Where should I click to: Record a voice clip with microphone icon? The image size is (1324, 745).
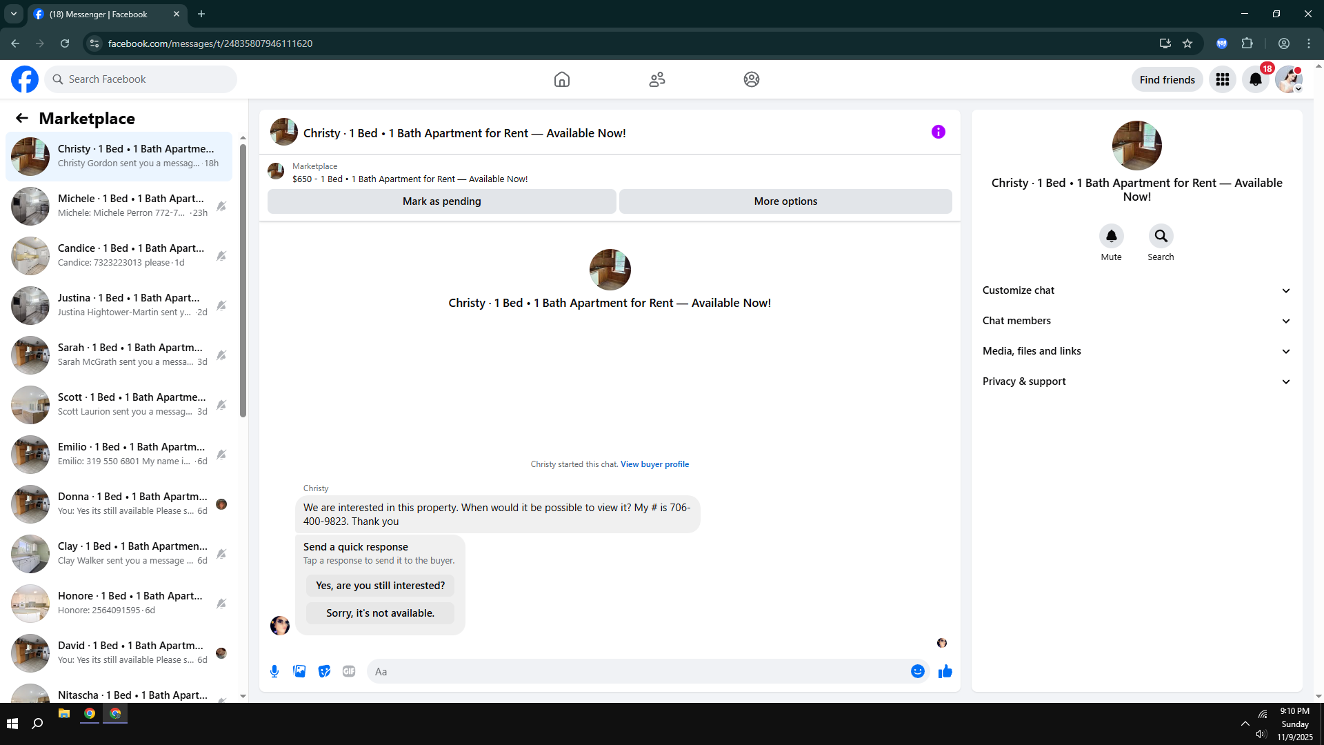(x=274, y=671)
